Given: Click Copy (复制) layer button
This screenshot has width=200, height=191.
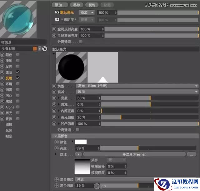Looking at the screenshot, I should click(92, 5).
